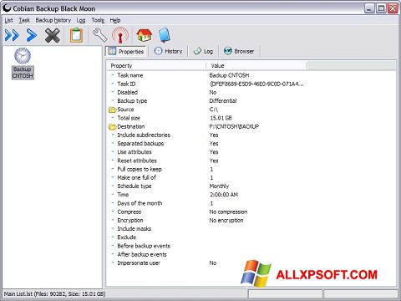The width and height of the screenshot is (401, 301).
Task: Click the No compression value
Action: click(228, 212)
